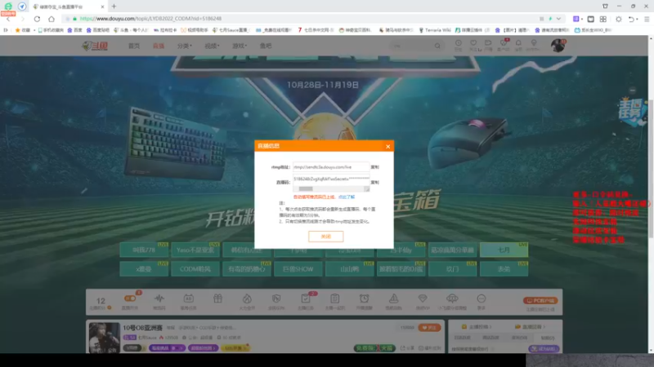Select the 七月 streamer tab
Screen dimensions: 654x367
click(x=504, y=250)
